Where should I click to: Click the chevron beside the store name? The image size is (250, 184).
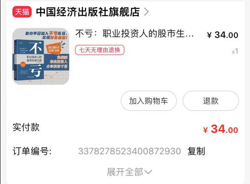point(146,12)
